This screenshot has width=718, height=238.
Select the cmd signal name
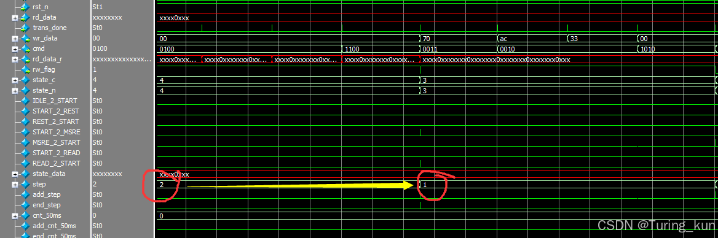pos(39,49)
